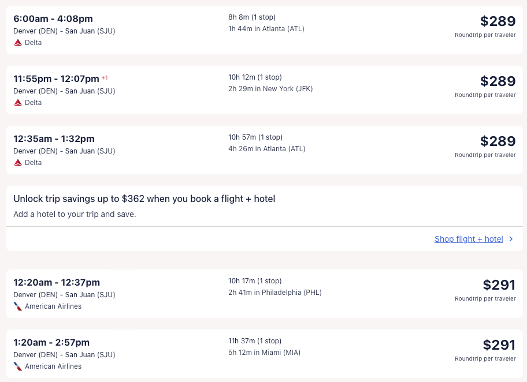Pick the 1:20am - 2:57pm American flight
Viewport: 527px width, 382px height.
pos(51,343)
